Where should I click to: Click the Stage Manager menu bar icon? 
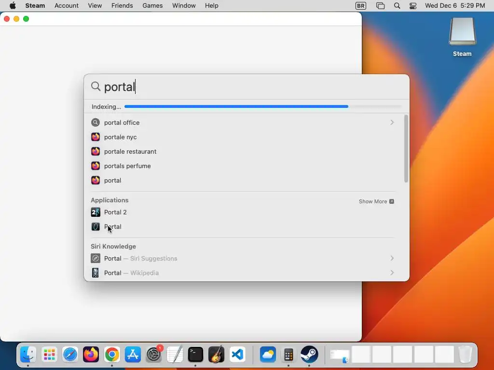(380, 6)
